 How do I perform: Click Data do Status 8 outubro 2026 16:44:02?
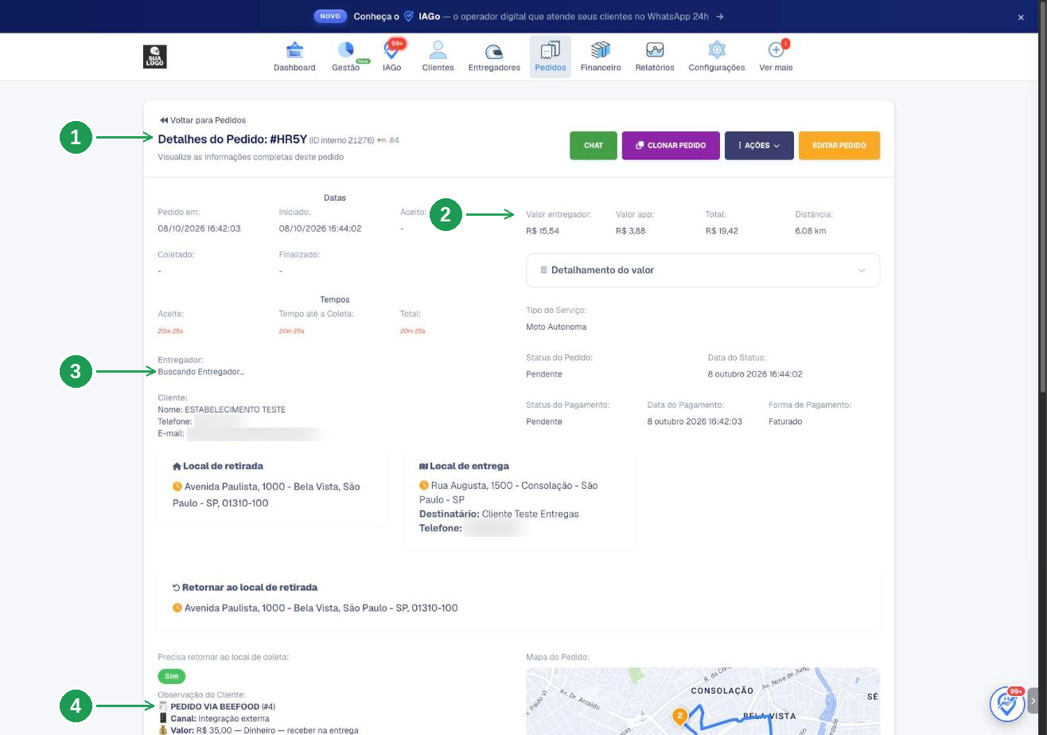click(755, 374)
